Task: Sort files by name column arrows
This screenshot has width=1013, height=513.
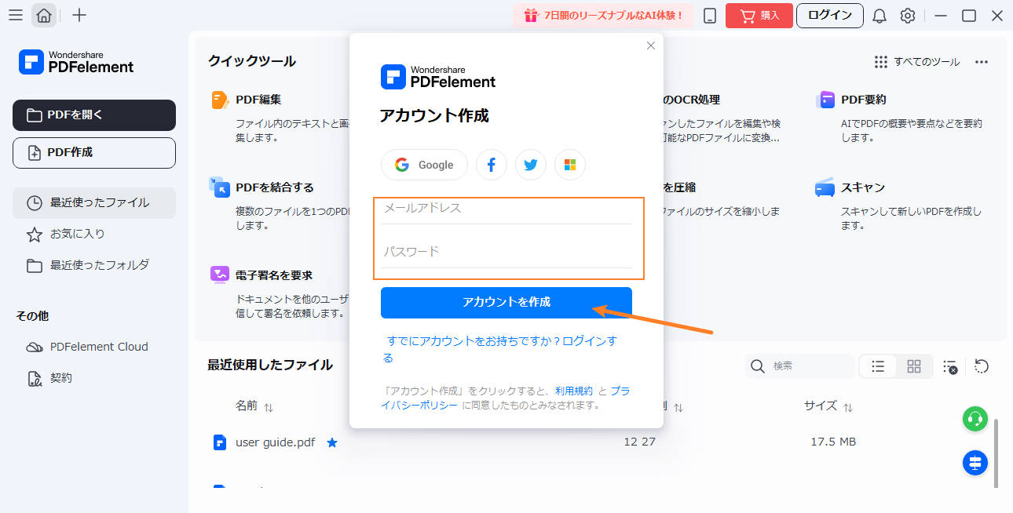Action: [269, 407]
